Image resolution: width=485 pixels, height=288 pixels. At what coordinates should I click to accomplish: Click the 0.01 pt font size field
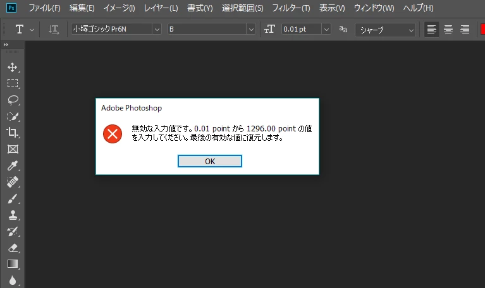click(302, 29)
